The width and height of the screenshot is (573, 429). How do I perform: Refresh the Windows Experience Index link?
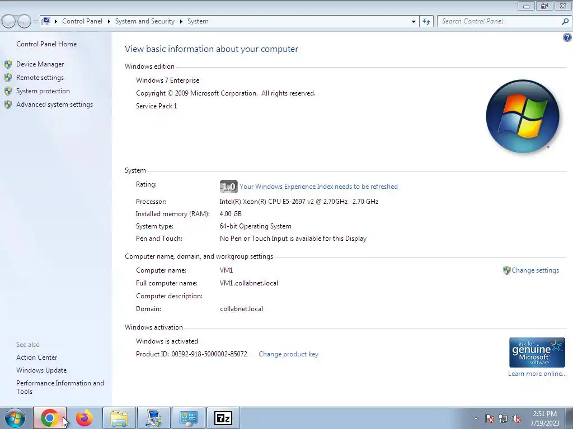coord(318,187)
